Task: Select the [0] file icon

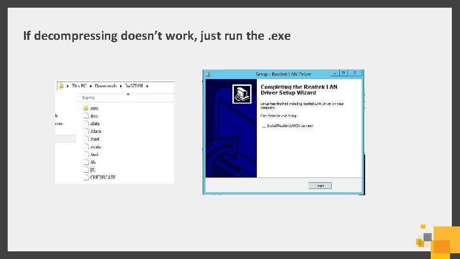Action: [x=86, y=169]
